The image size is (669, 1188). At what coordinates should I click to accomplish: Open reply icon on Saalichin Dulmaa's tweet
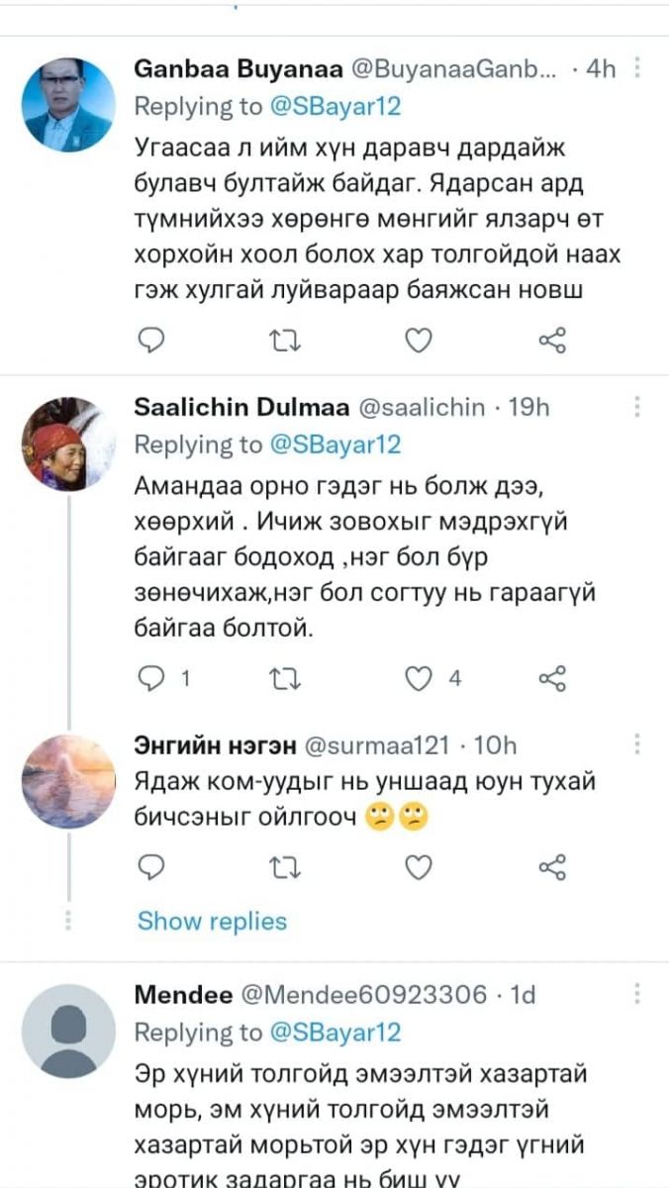(x=150, y=678)
